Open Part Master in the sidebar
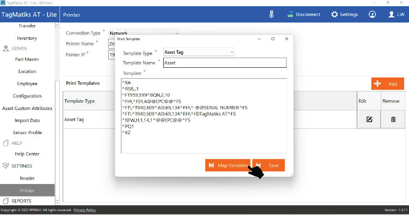The height and width of the screenshot is (215, 409). 27,59
